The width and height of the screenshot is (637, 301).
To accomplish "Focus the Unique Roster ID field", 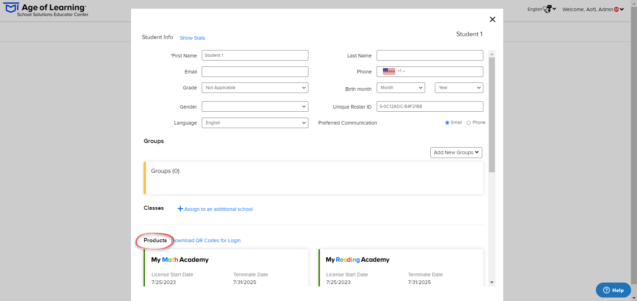I will click(430, 106).
